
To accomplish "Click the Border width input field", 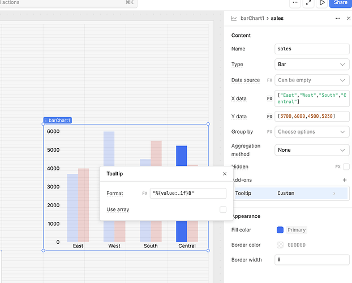I will (312, 260).
